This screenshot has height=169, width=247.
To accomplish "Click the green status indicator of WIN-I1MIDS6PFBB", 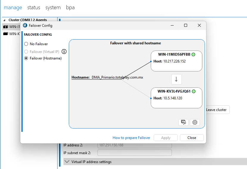I will click(x=193, y=54).
